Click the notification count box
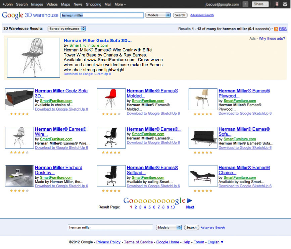Image resolution: width=291 pixels, height=249 pixels. [x=245, y=4]
